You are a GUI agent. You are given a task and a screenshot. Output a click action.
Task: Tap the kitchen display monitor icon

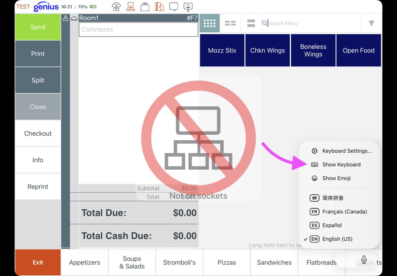188,7
